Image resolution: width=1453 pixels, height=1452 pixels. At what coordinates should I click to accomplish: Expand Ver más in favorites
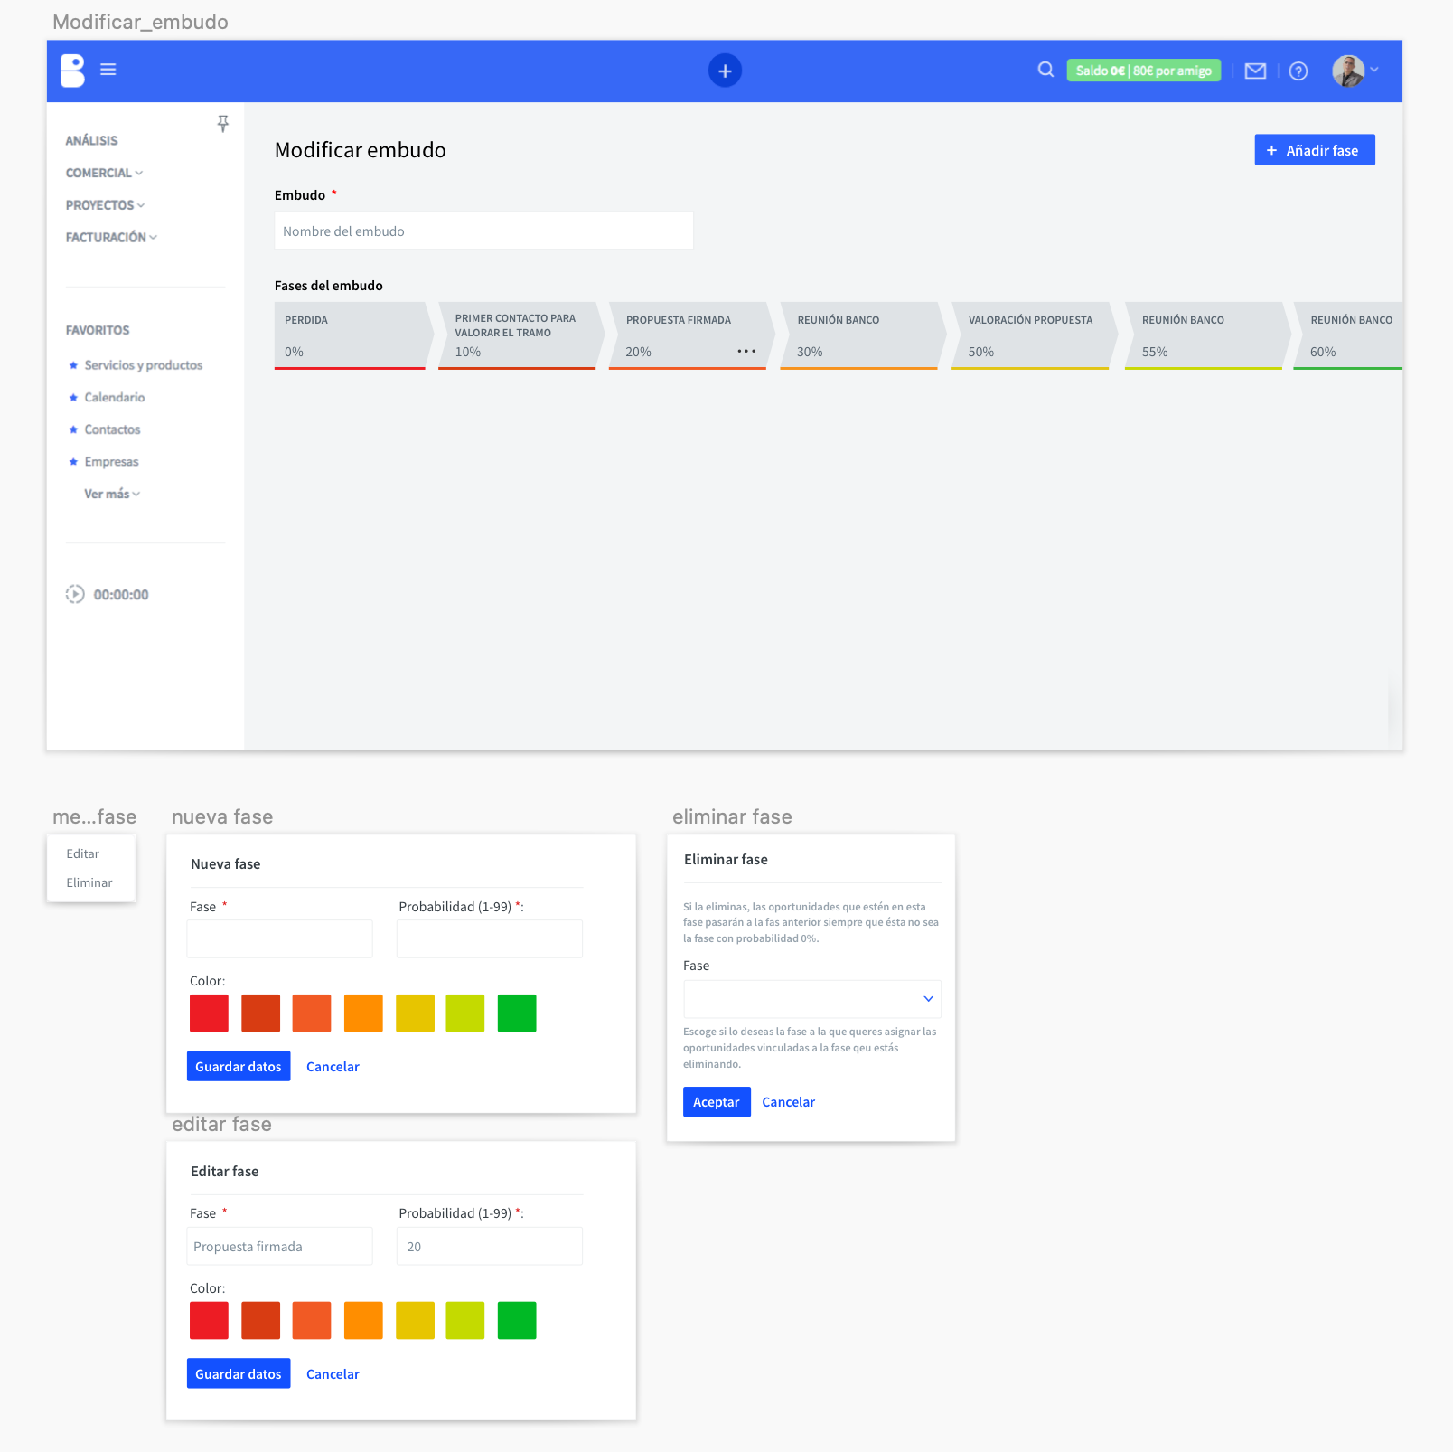111,494
